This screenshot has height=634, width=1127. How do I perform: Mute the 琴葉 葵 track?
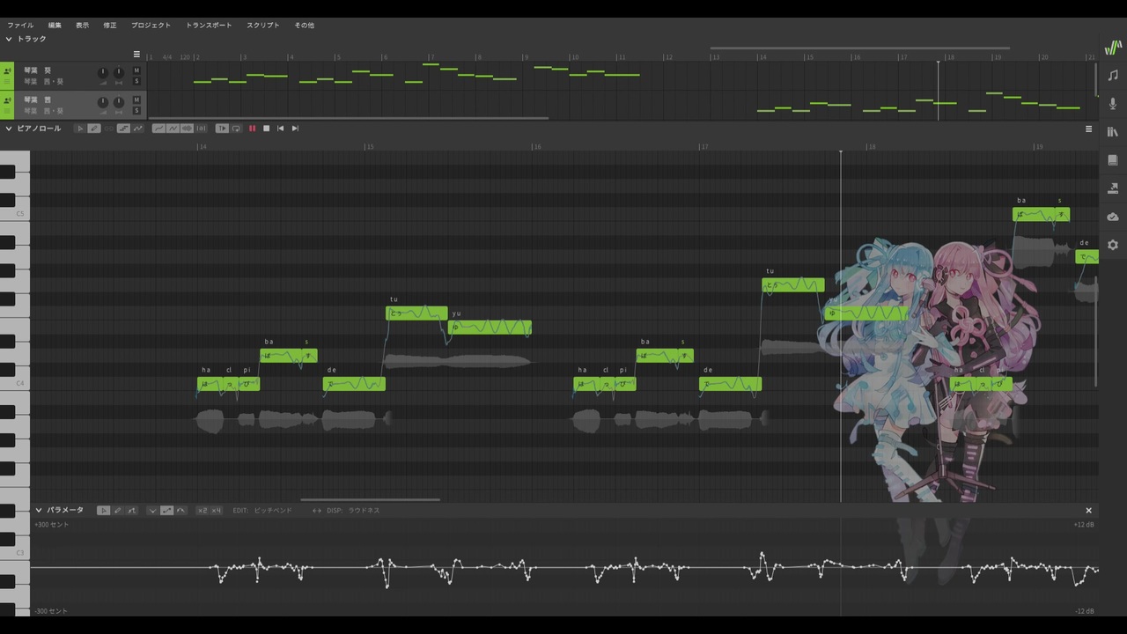click(136, 70)
